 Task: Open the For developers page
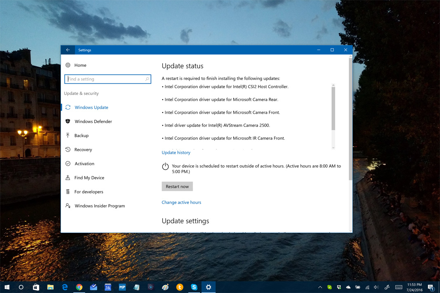point(89,192)
